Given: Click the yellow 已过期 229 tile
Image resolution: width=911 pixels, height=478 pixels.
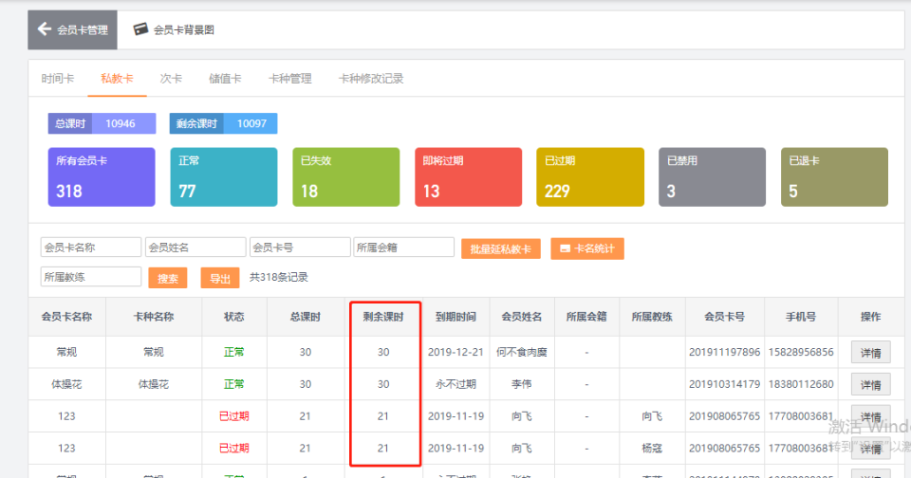Looking at the screenshot, I should [x=589, y=177].
